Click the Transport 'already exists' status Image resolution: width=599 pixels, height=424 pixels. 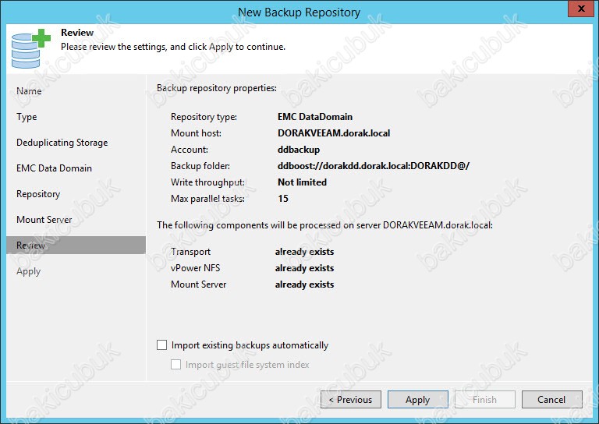pyautogui.click(x=304, y=252)
